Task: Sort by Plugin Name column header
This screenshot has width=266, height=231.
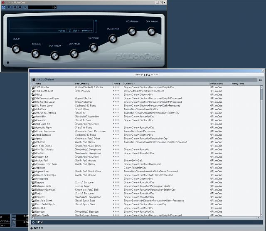Action: pyautogui.click(x=220, y=84)
